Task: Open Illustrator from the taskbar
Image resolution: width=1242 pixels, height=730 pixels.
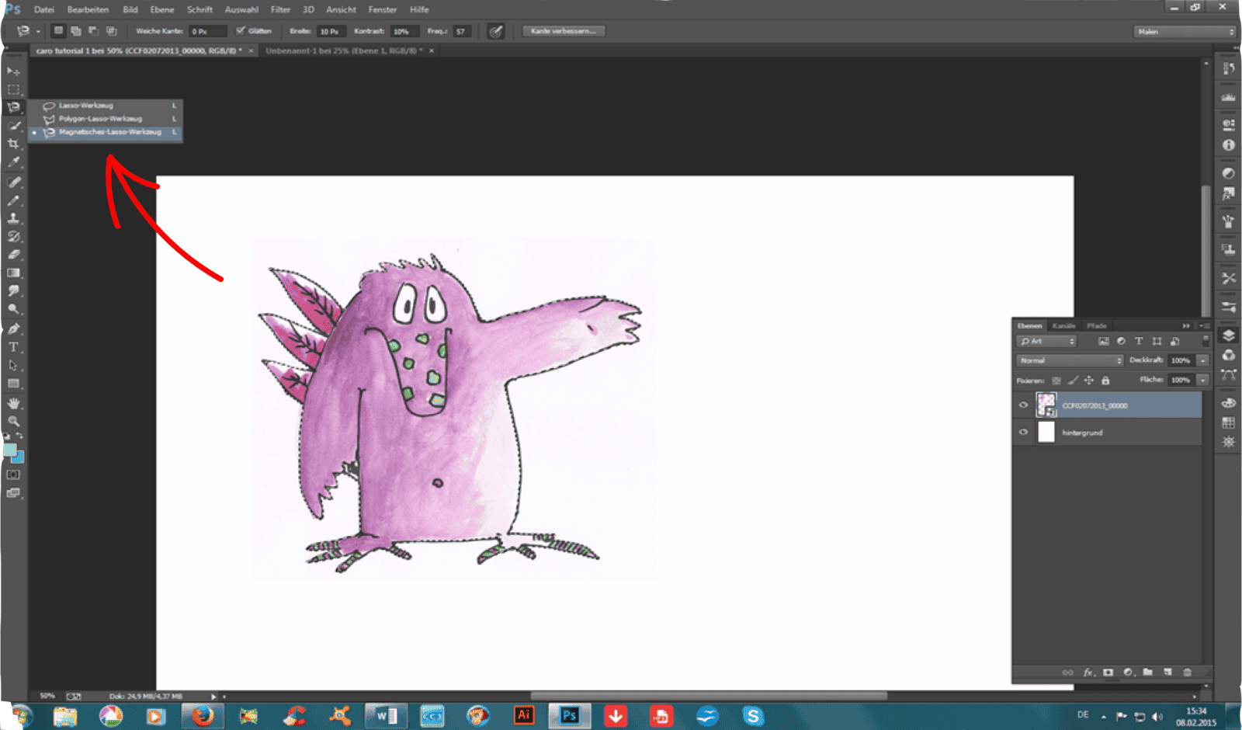Action: [x=524, y=715]
